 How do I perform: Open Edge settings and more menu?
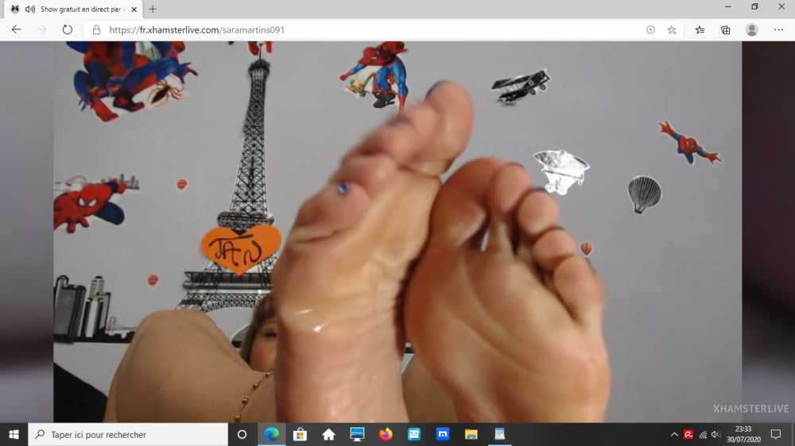click(779, 30)
